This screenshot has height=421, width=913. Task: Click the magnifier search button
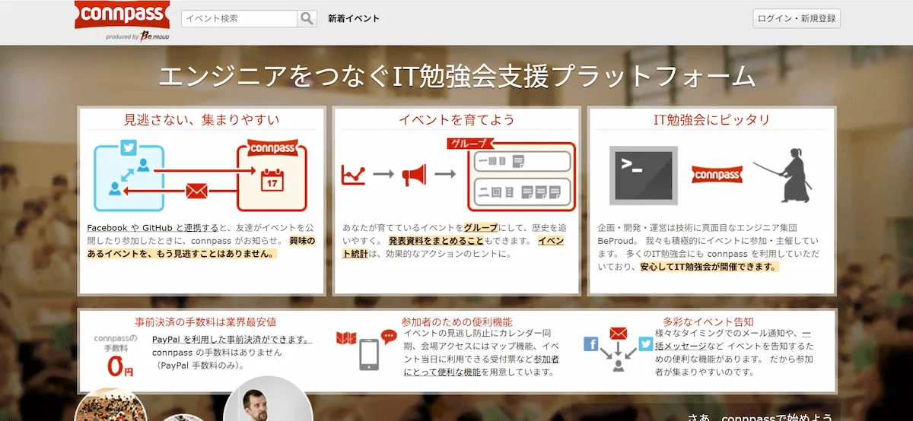[x=307, y=18]
